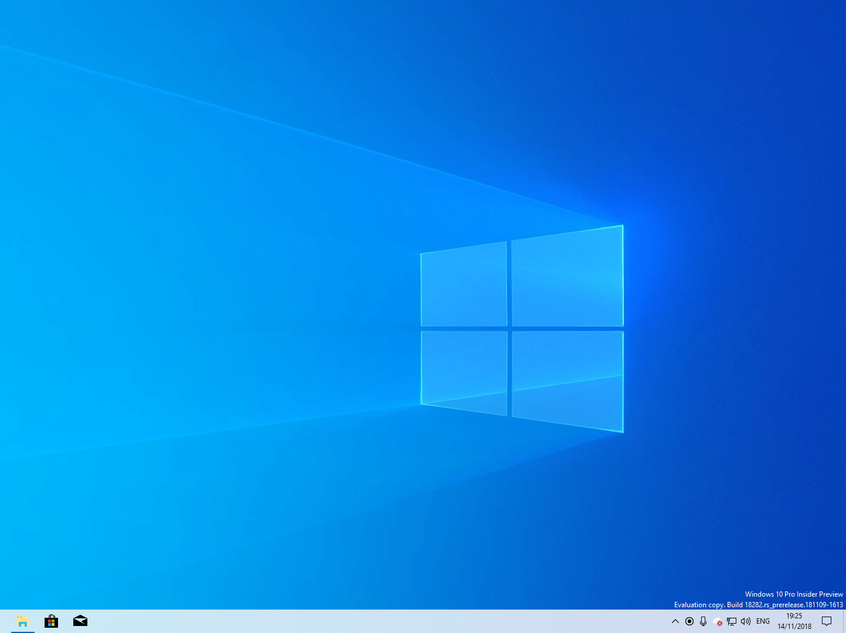Click the Show desktop strip at taskbar end
This screenshot has width=846, height=633.
(844, 621)
